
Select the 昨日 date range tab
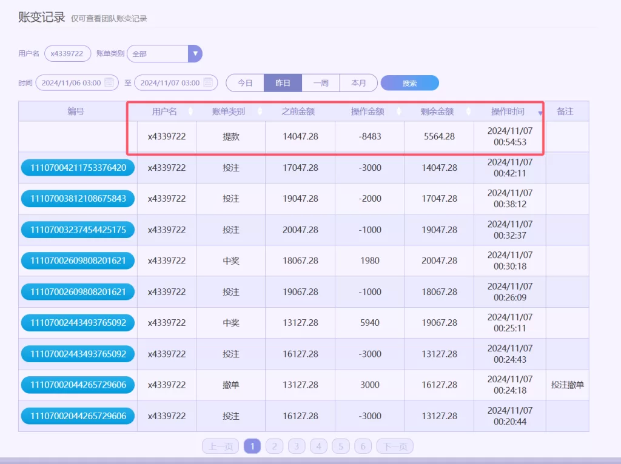tap(283, 83)
